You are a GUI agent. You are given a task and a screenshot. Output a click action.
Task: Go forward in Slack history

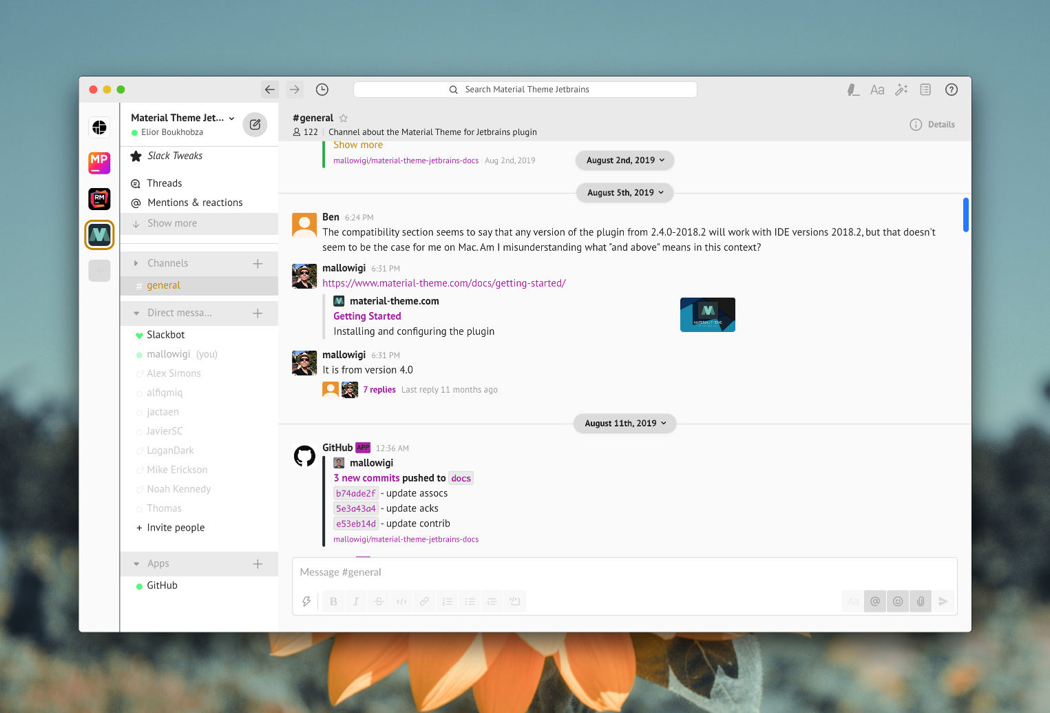(295, 90)
